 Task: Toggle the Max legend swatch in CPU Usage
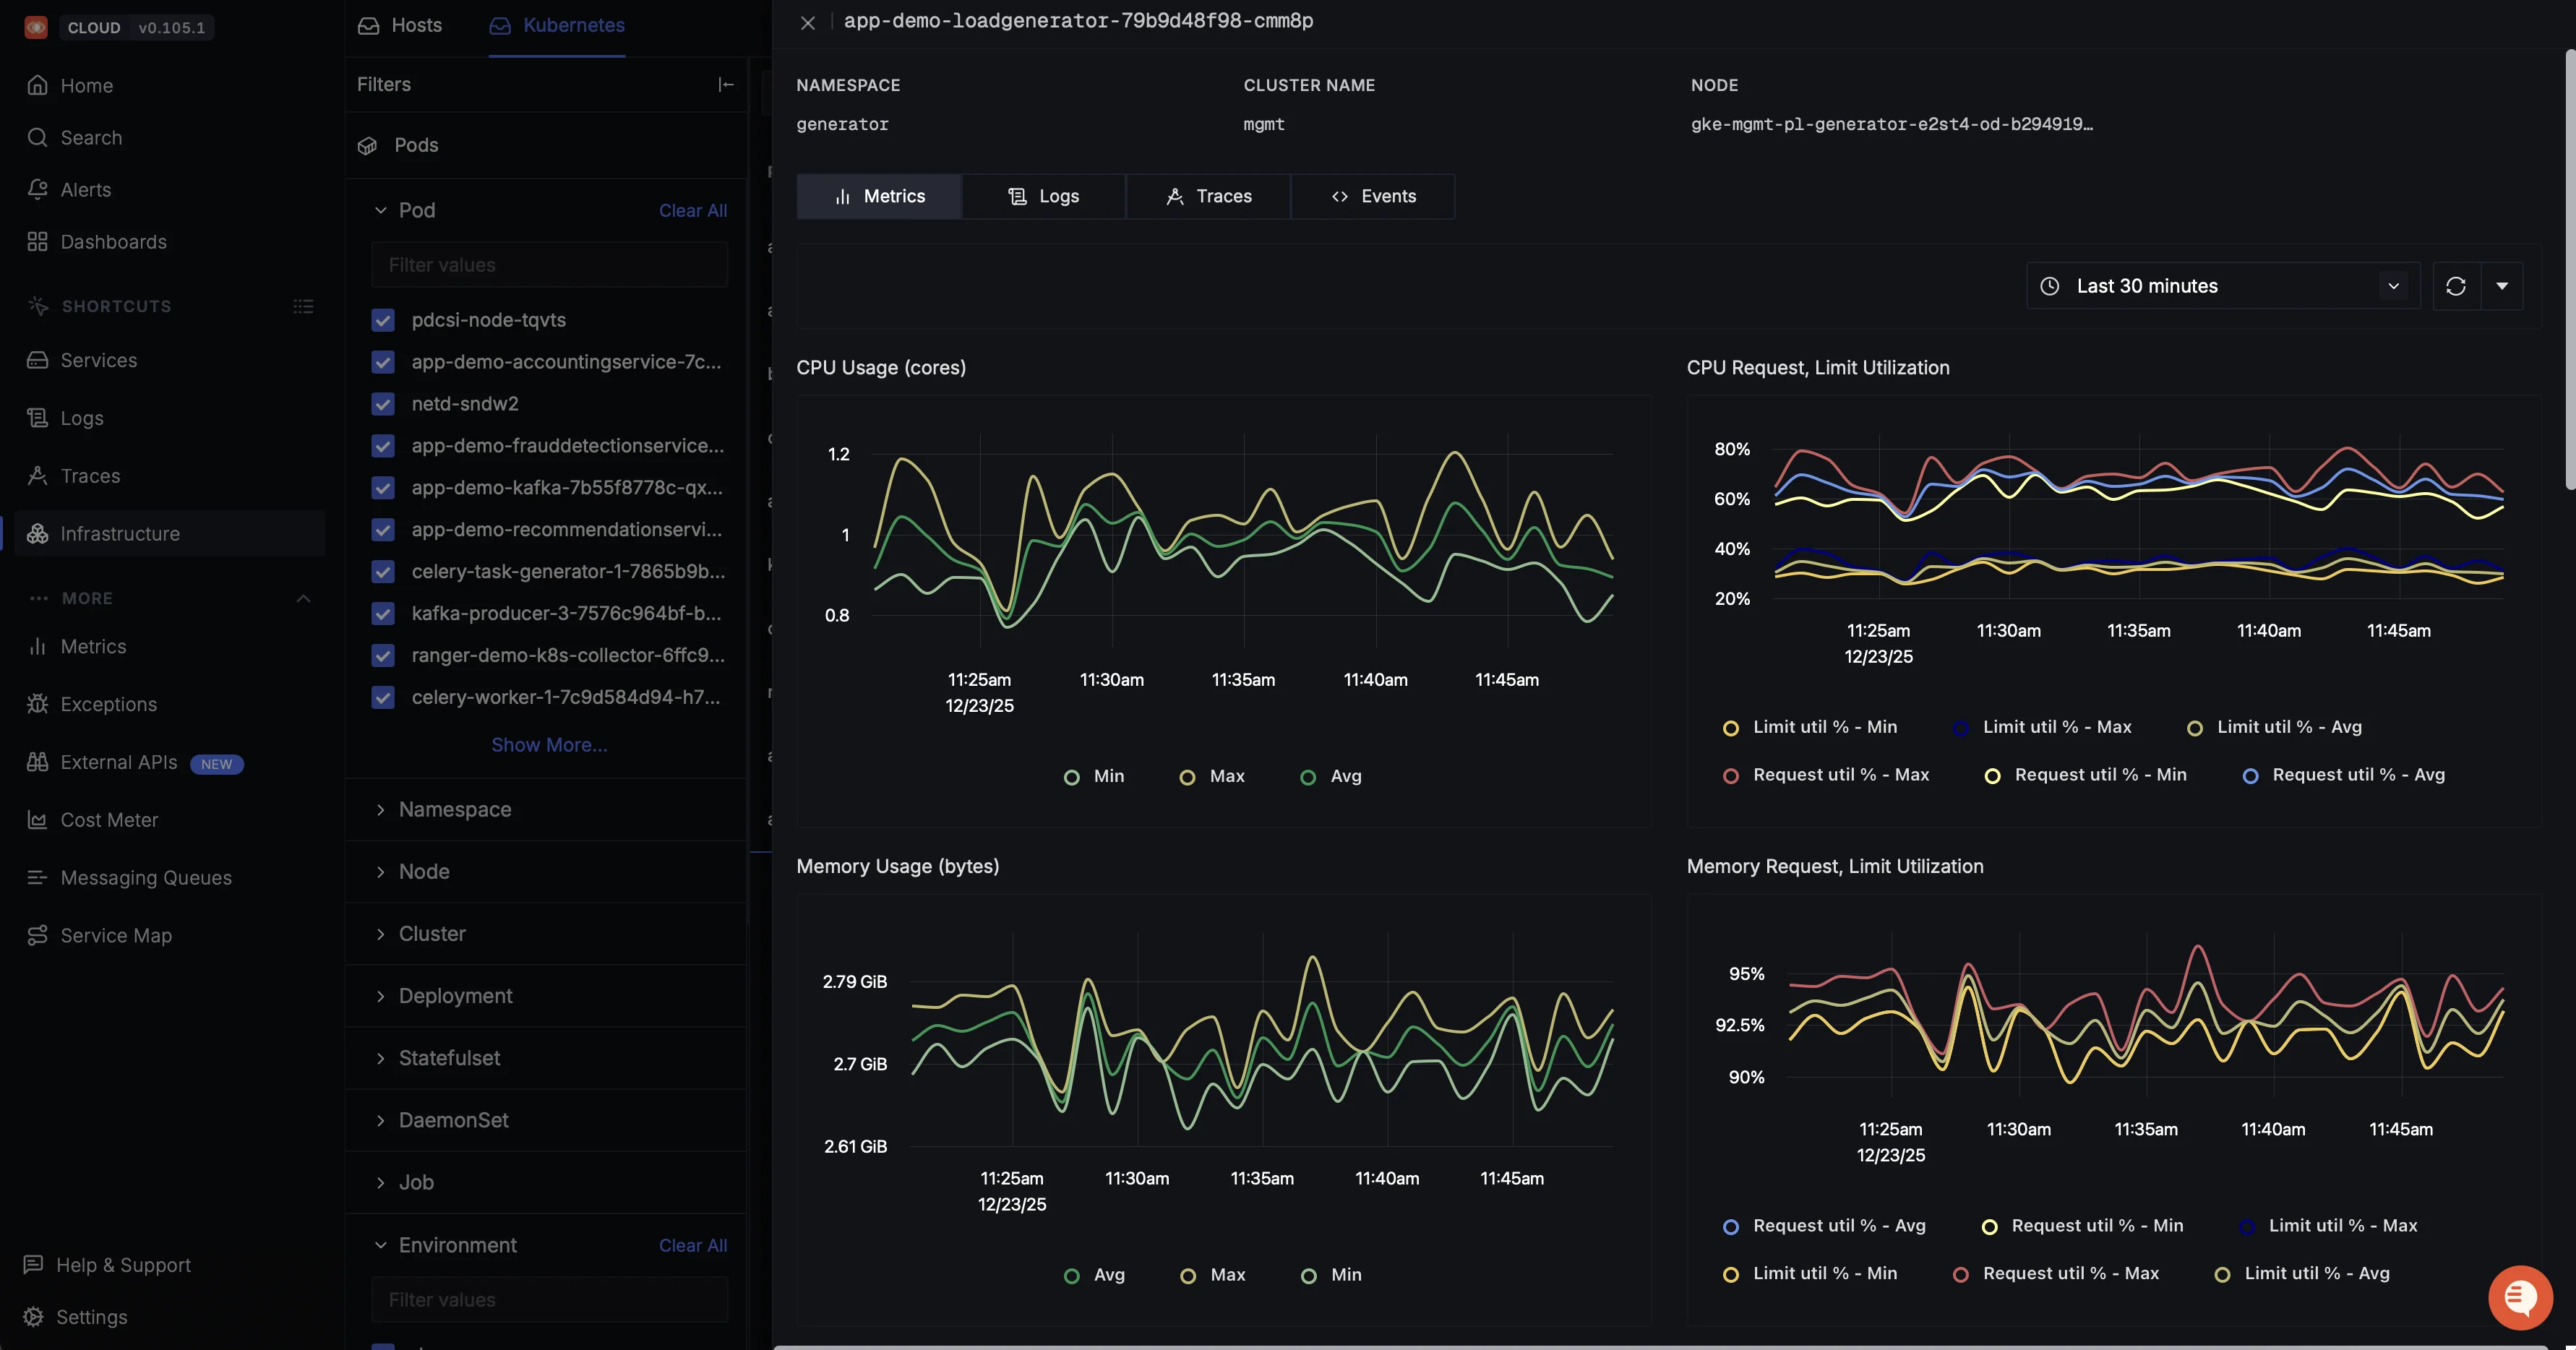[1187, 777]
